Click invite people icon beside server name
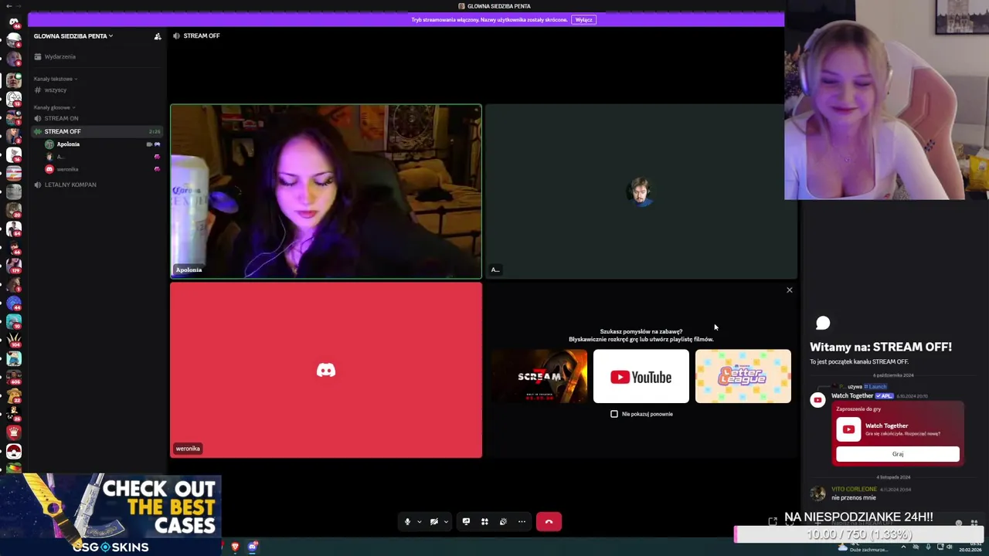 point(158,36)
